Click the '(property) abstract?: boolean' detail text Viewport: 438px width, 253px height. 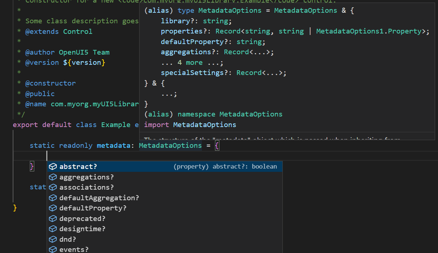(x=225, y=166)
